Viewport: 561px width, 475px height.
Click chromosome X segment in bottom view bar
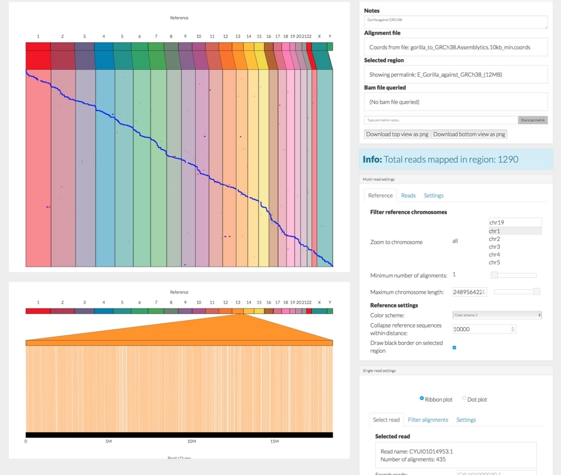pyautogui.click(x=319, y=311)
